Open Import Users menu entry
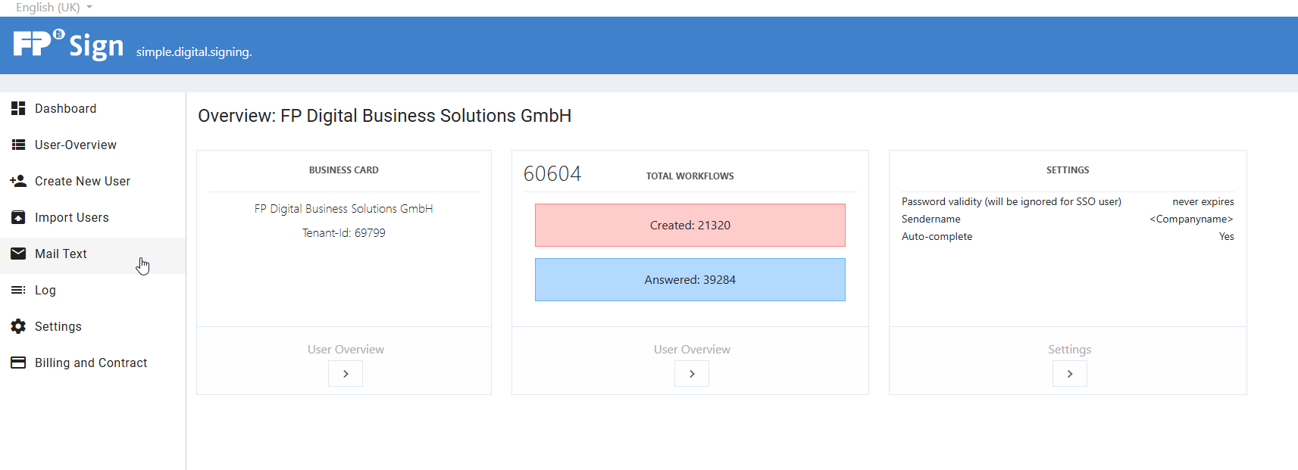Viewport: 1298px width, 470px height. click(x=92, y=217)
